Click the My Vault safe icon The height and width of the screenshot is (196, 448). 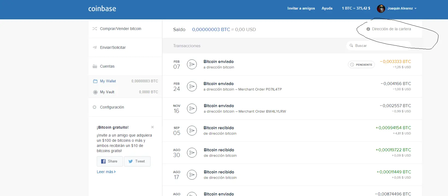point(95,92)
